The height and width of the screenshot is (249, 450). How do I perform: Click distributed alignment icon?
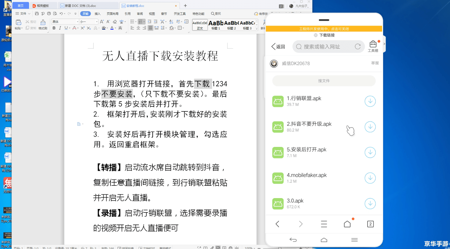click(157, 28)
